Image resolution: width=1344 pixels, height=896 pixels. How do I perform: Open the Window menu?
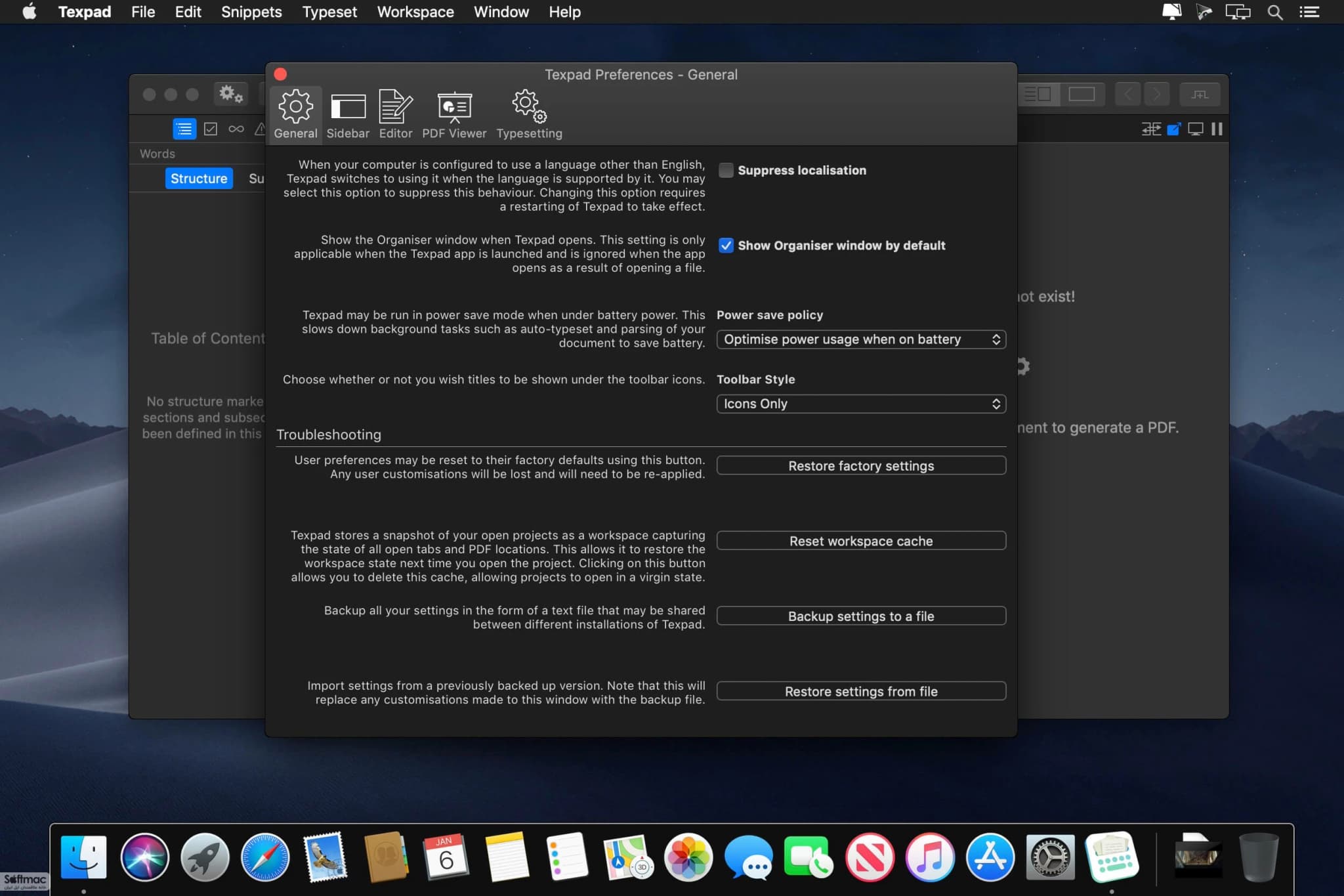[x=501, y=12]
